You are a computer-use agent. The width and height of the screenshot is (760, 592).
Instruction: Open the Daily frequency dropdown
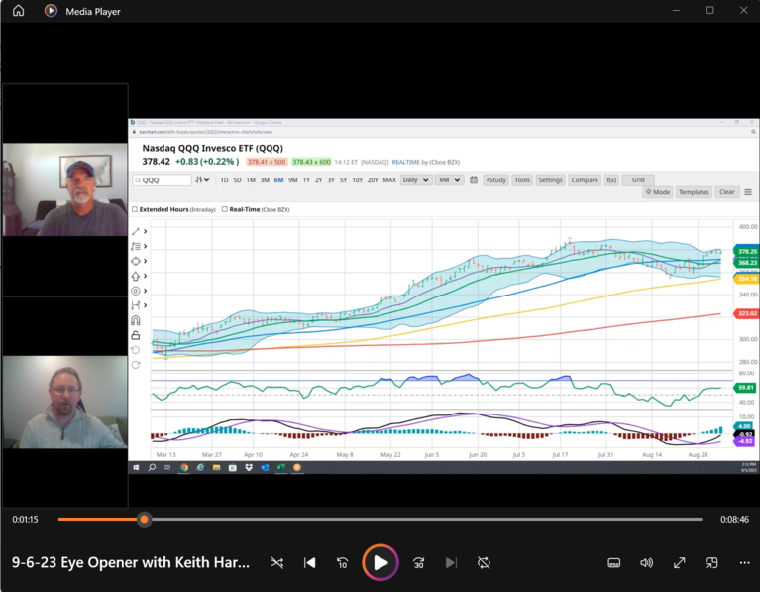415,180
